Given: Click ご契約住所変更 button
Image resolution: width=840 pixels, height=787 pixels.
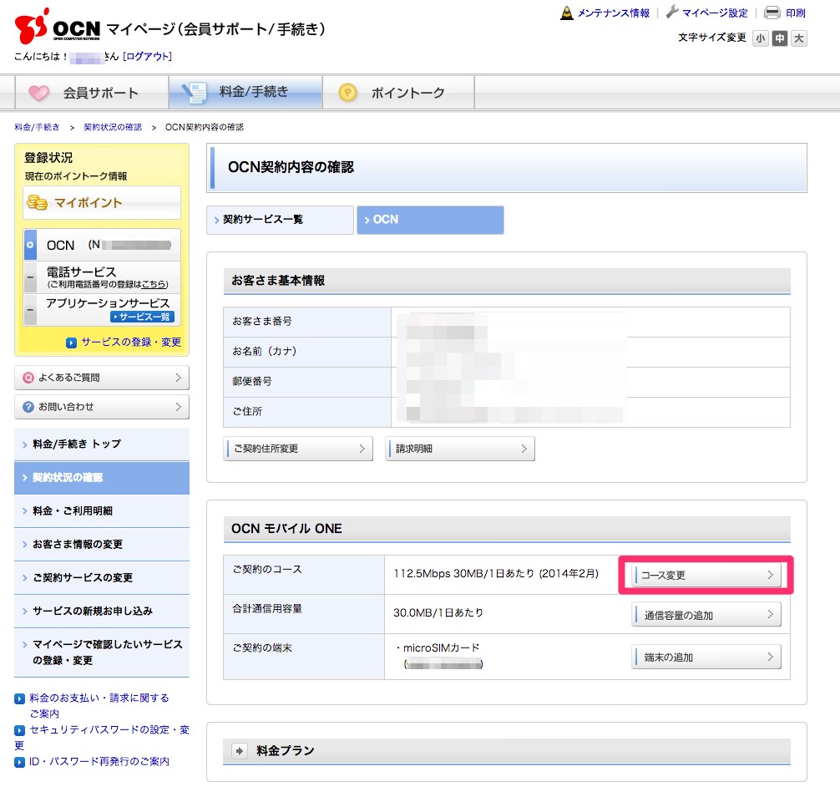Looking at the screenshot, I should tap(298, 449).
